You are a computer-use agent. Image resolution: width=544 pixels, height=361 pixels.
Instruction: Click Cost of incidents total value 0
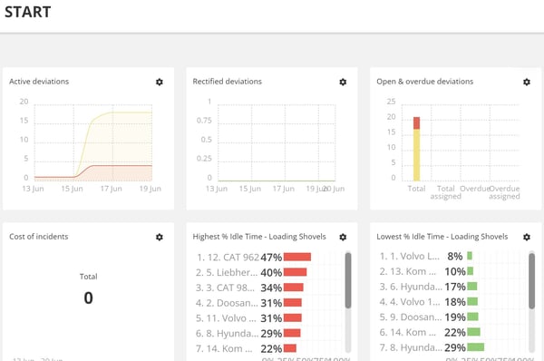click(88, 298)
